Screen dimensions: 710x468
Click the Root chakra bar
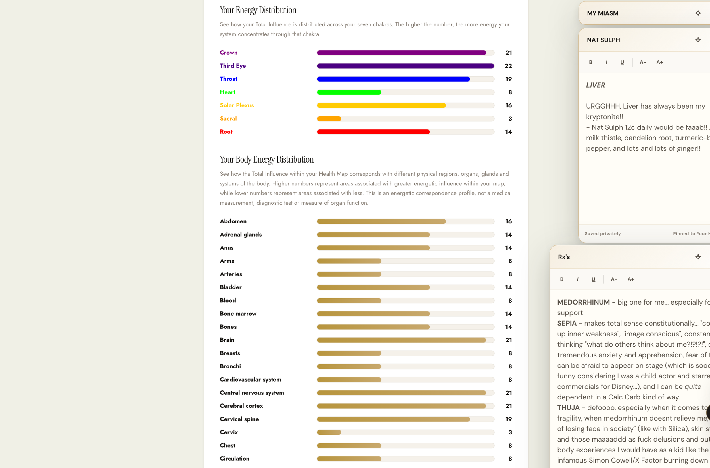coord(406,132)
